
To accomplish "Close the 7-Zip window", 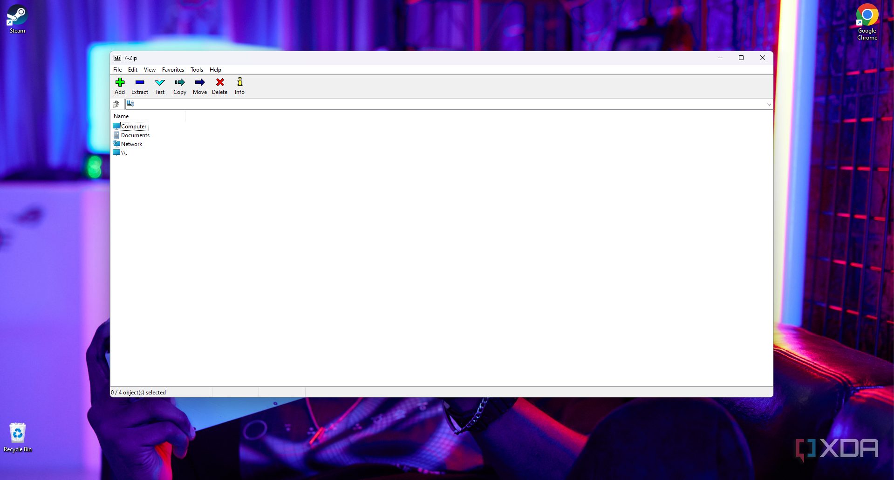I will click(763, 58).
